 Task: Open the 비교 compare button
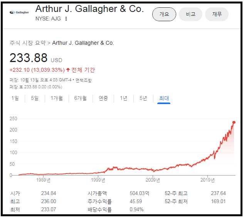[191, 14]
